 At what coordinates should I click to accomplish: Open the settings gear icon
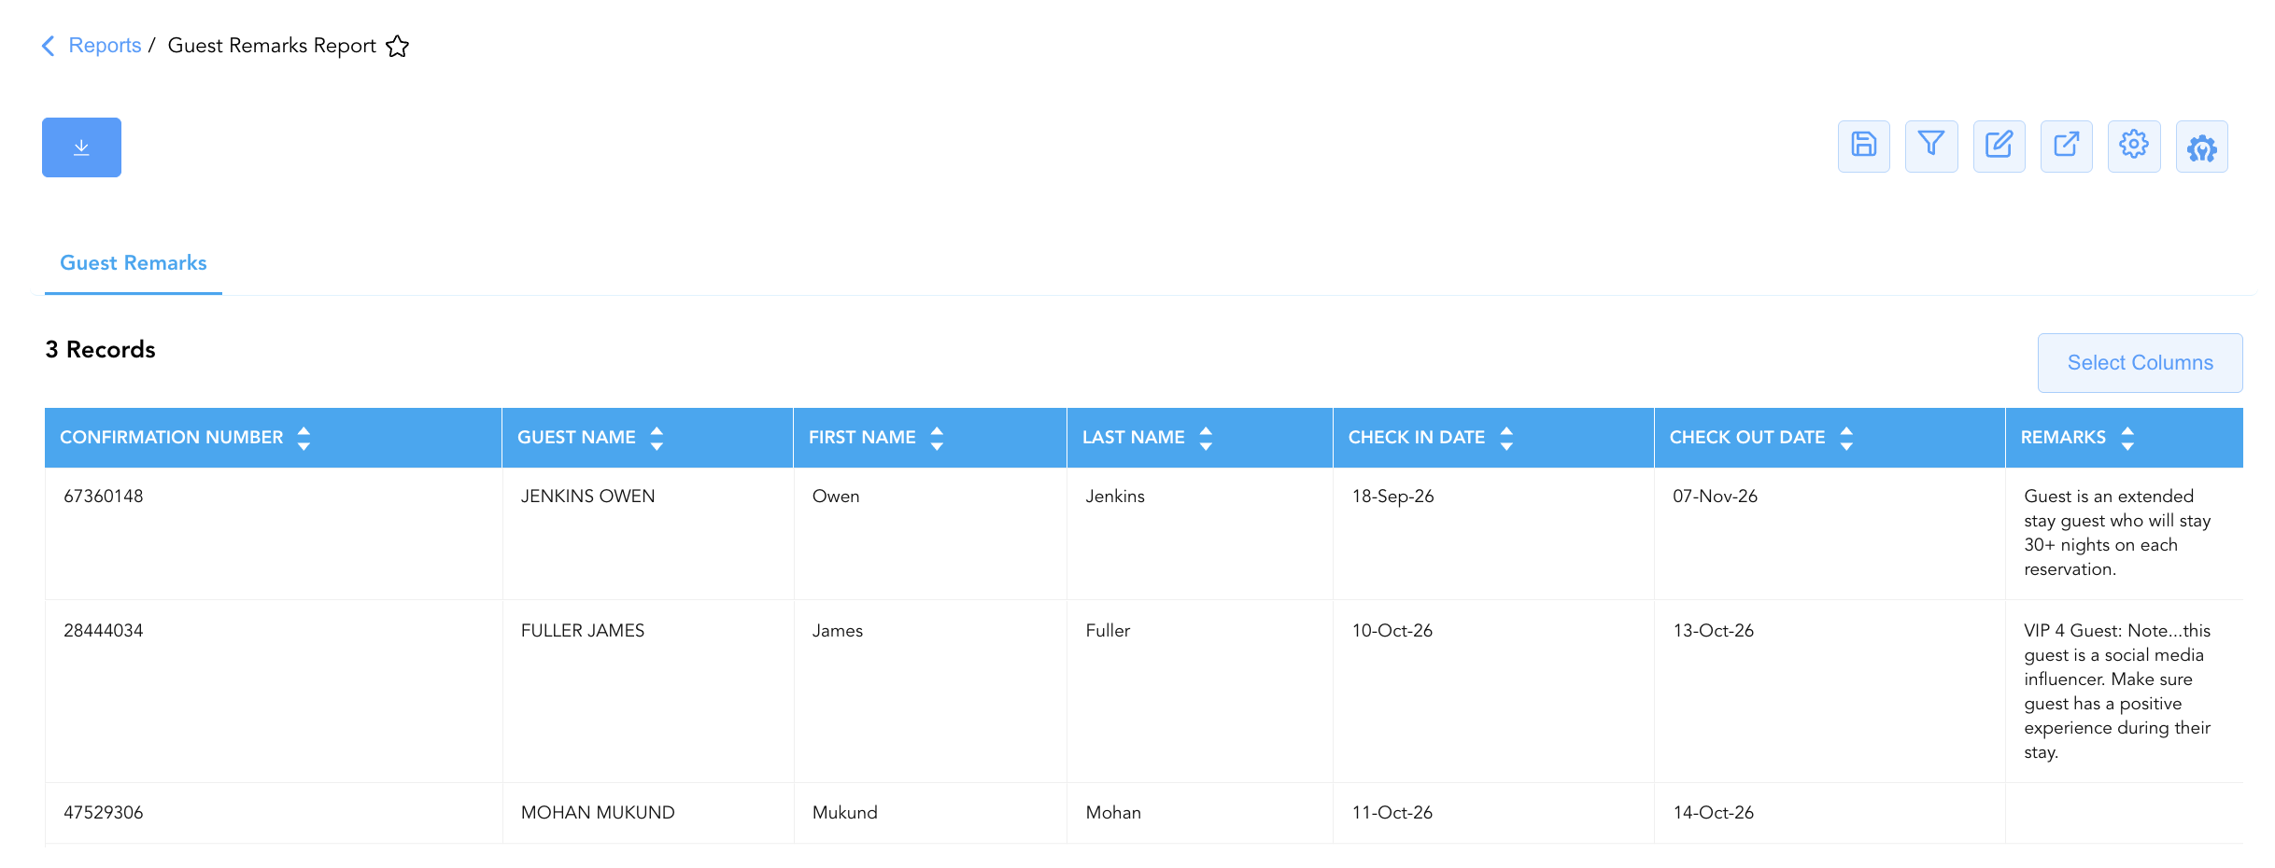[x=2134, y=146]
